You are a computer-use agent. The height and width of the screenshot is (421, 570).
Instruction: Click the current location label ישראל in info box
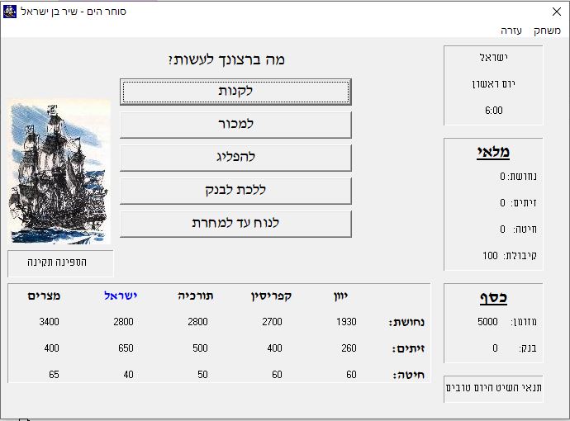[x=493, y=58]
